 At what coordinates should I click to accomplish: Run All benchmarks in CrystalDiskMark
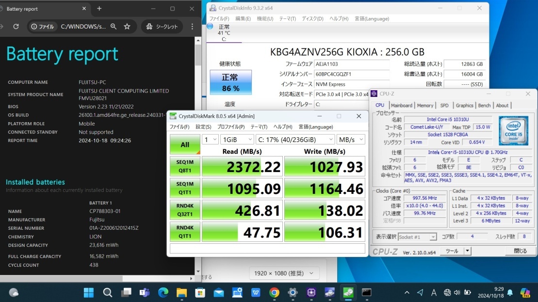pos(185,144)
